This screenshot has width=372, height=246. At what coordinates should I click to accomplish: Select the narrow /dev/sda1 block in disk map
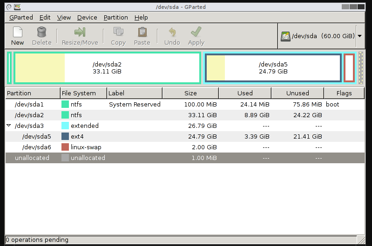9,68
